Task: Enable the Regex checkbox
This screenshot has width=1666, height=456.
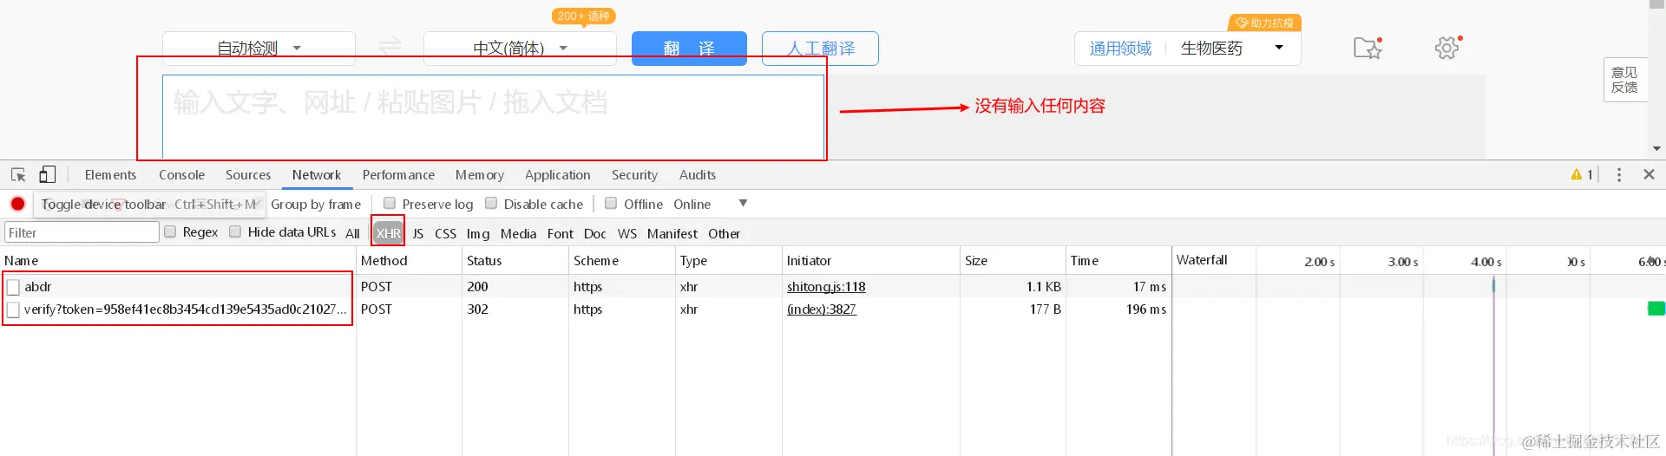Action: [x=170, y=231]
